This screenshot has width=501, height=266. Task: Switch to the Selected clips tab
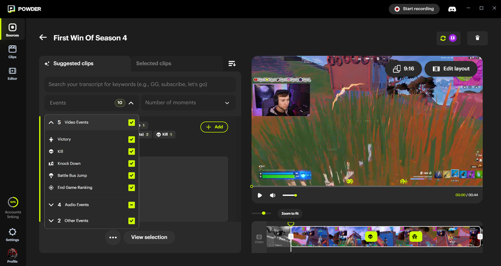[x=154, y=64]
